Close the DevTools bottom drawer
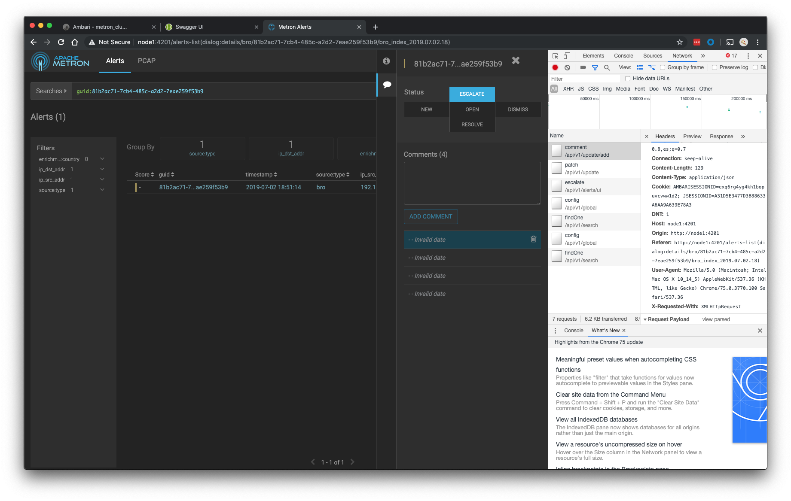The height and width of the screenshot is (501, 791). tap(760, 331)
